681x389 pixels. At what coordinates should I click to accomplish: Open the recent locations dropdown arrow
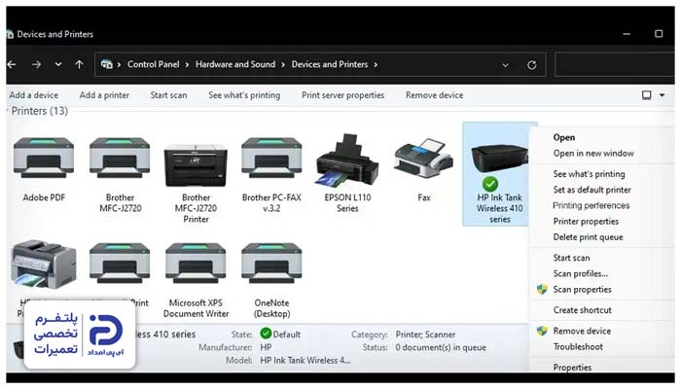tap(58, 65)
